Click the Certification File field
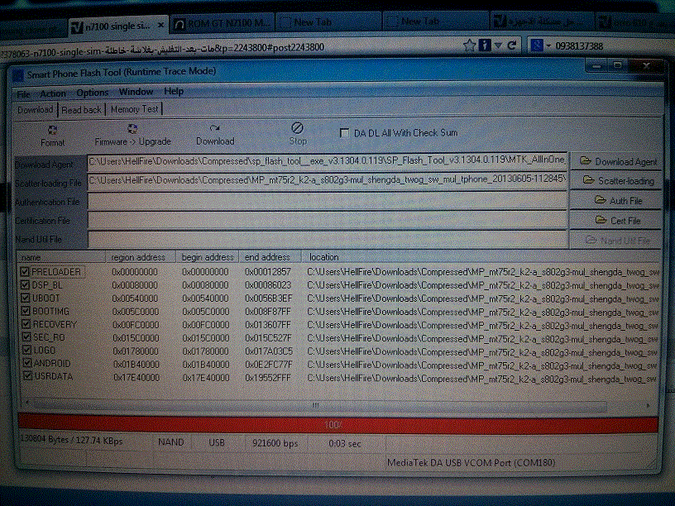Viewport: 675px width, 506px height. [x=328, y=220]
